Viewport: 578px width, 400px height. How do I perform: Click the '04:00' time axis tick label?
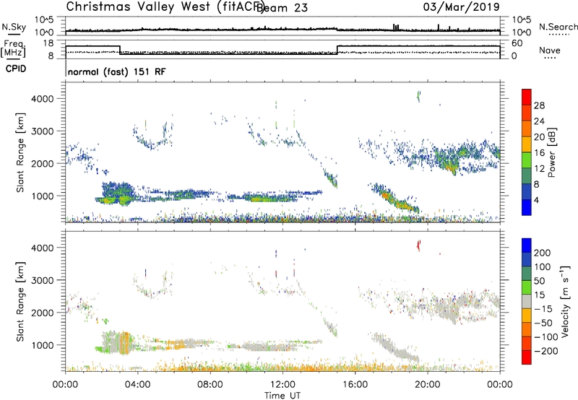[x=138, y=385]
